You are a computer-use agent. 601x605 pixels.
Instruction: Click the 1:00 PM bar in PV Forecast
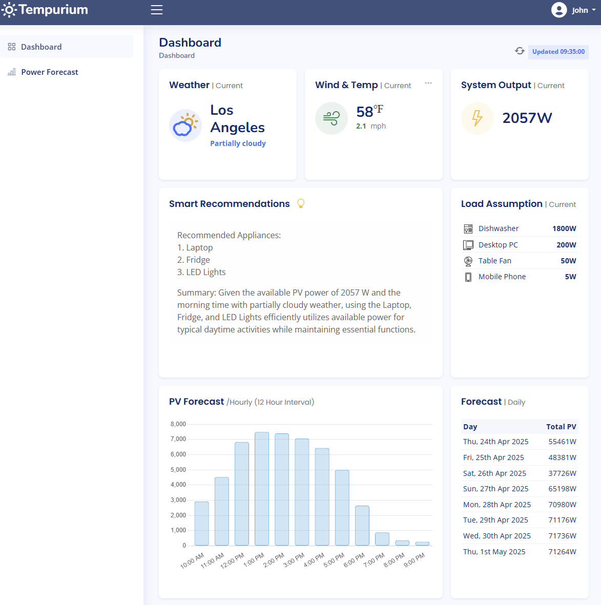coord(262,489)
